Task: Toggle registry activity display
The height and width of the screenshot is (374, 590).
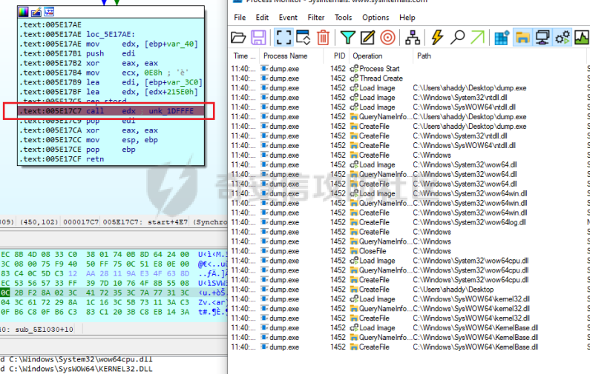Action: tap(502, 38)
